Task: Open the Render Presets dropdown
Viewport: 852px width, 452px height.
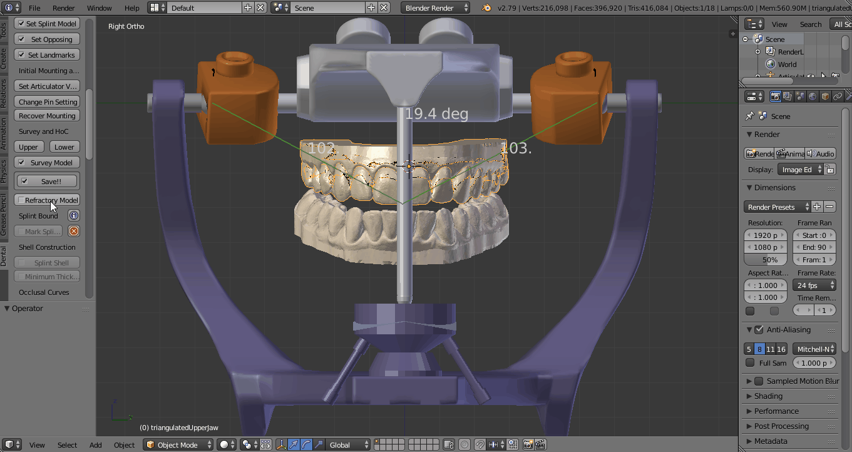Action: click(778, 207)
